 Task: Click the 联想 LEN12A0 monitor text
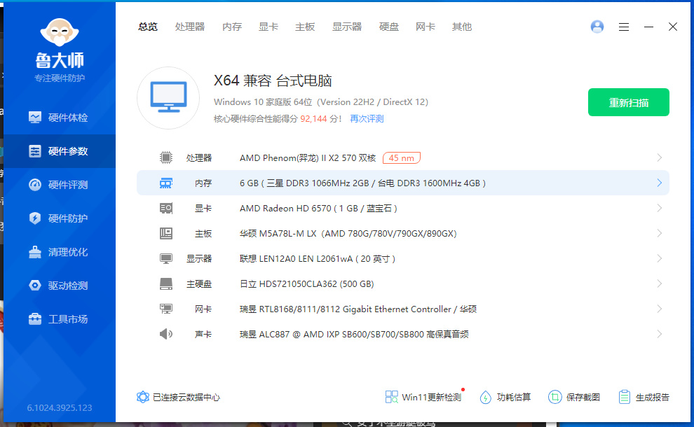[x=318, y=258]
